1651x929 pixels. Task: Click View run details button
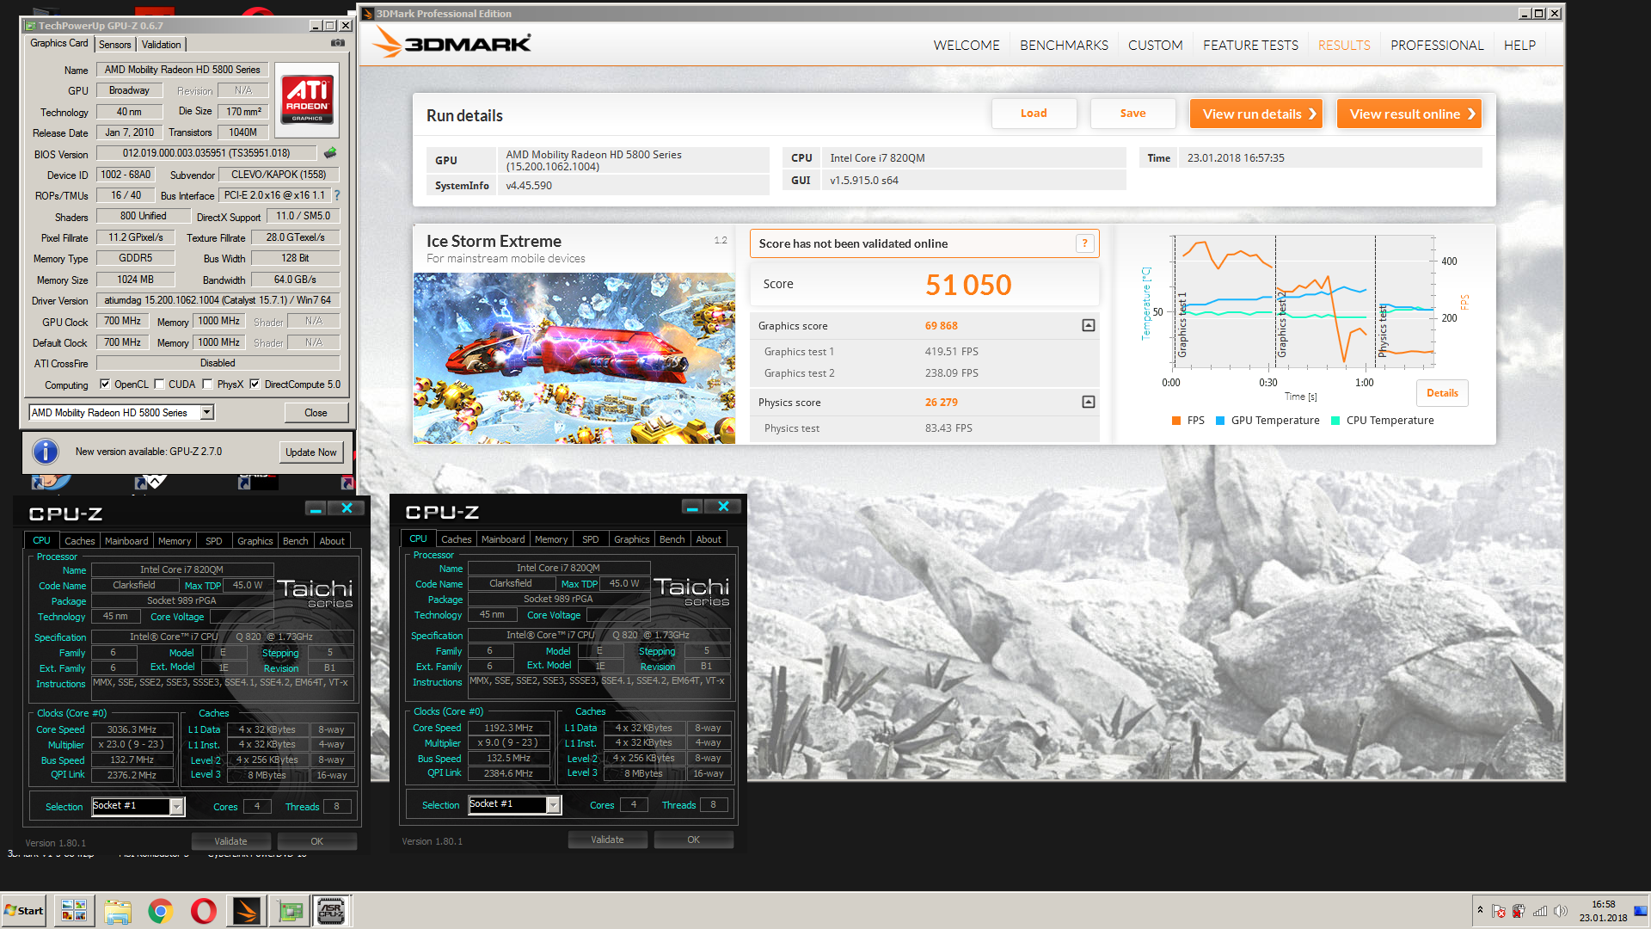click(x=1256, y=114)
